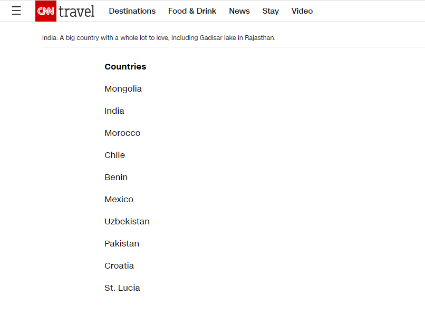
Task: Click the red CNN logo
Action: 46,11
